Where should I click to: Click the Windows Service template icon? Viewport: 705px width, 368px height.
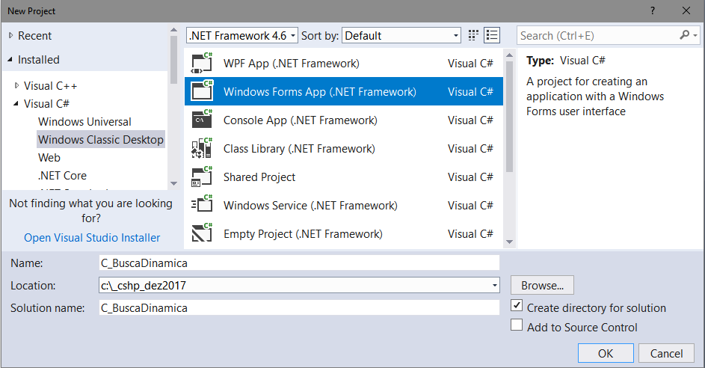point(201,205)
